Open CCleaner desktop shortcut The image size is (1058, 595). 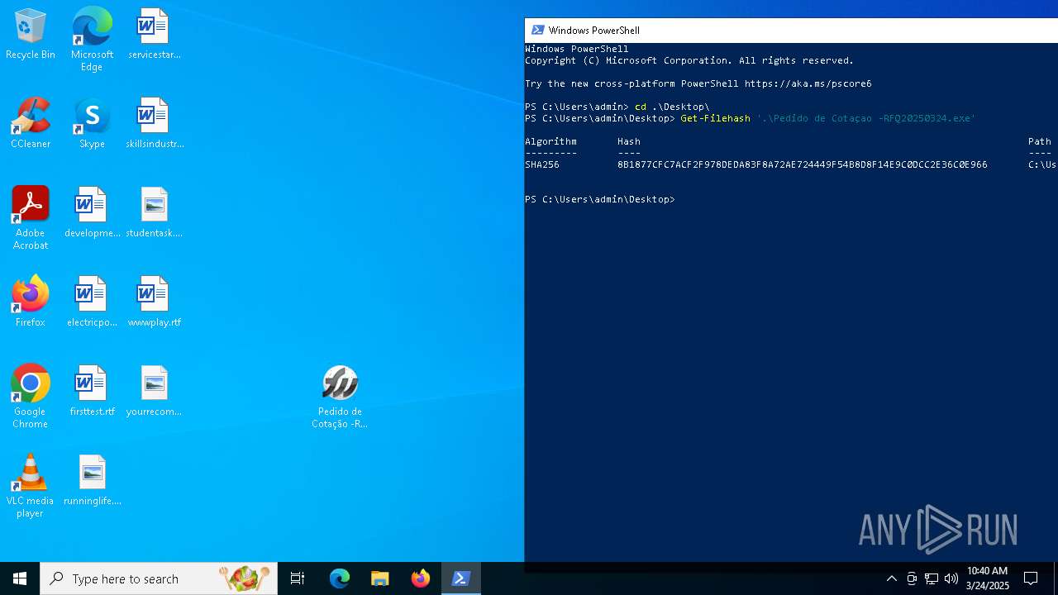click(31, 124)
